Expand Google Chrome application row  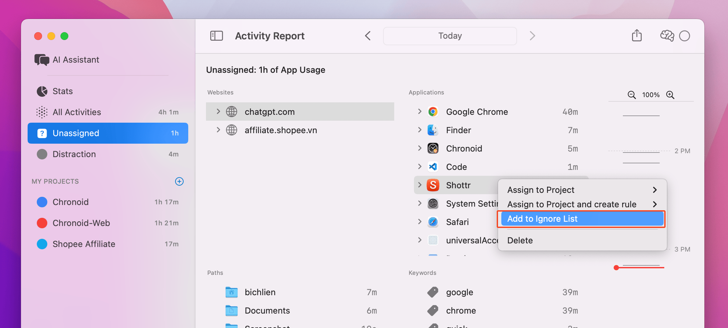420,112
